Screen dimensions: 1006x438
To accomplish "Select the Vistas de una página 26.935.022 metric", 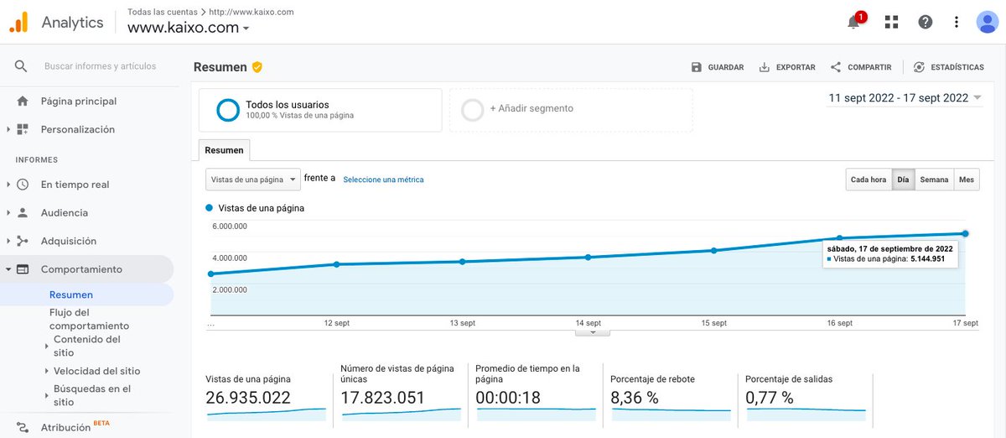I will pyautogui.click(x=265, y=397).
